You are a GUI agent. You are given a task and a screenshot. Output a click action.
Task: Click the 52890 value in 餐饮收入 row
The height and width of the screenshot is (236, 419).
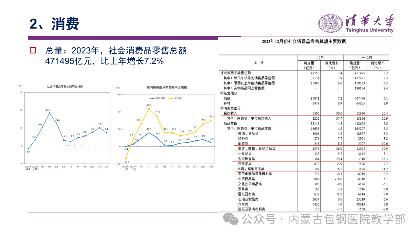click(x=360, y=113)
